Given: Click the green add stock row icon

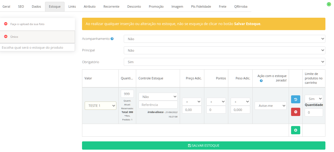Looking at the screenshot, I should tap(296, 130).
